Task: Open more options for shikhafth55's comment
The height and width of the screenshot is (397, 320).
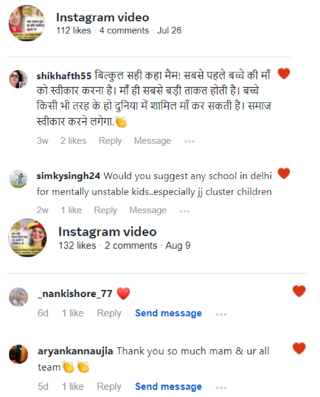Action: coord(189,141)
